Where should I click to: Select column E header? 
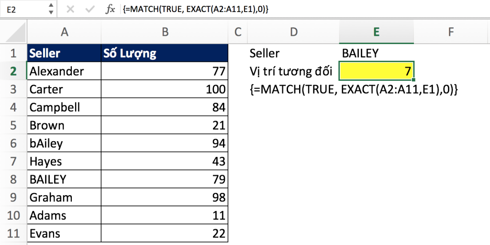pos(376,32)
